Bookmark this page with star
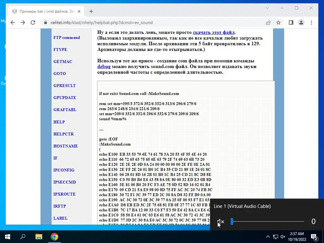The image size is (324, 243). click(x=278, y=22)
